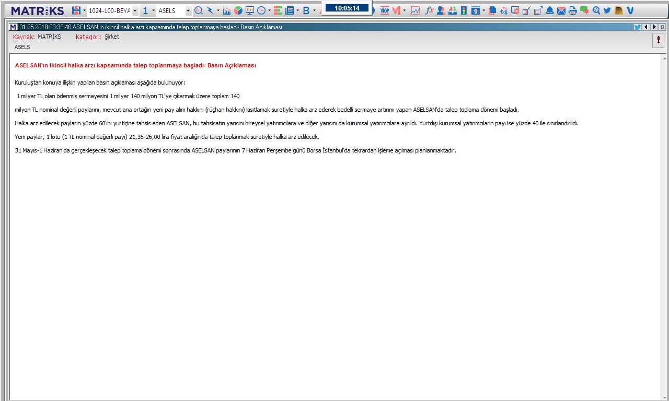This screenshot has width=669, height=401.
Task: Expand the dropdown next to red M
Action: (405, 10)
